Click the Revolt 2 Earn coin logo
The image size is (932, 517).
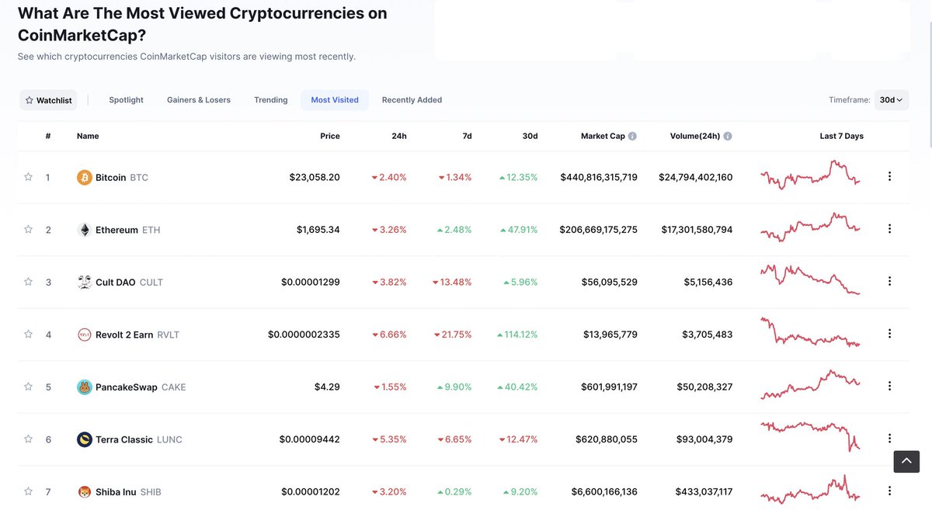pos(85,335)
